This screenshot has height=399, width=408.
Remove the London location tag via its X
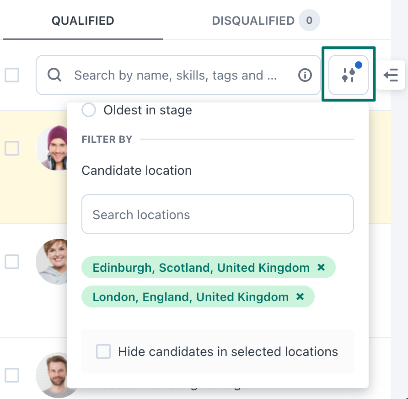click(x=300, y=297)
